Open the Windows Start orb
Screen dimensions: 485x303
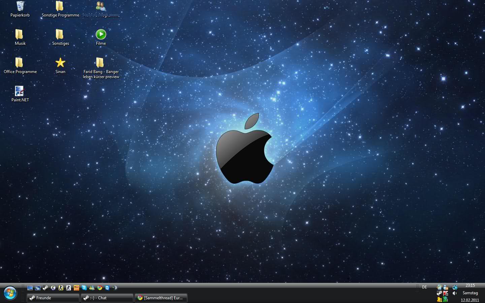(x=10, y=293)
